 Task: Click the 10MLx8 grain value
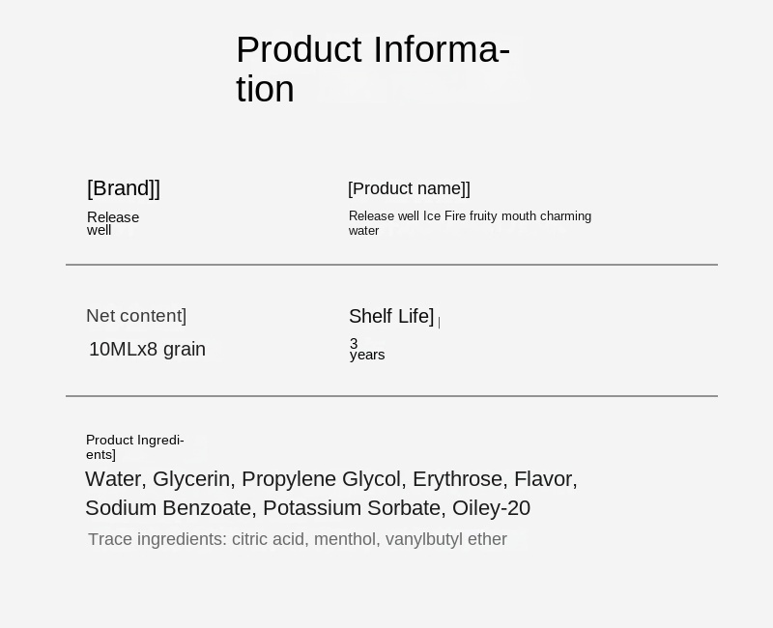[148, 349]
